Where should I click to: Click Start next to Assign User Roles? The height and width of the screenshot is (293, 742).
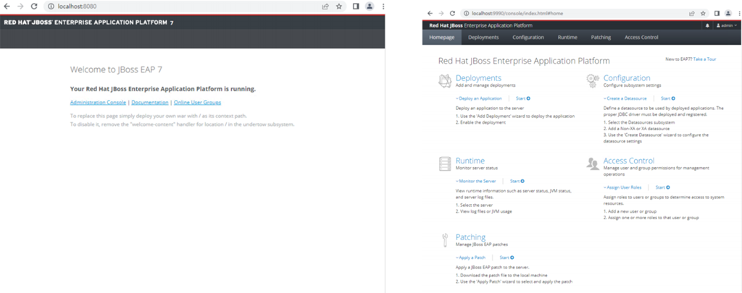pyautogui.click(x=662, y=187)
